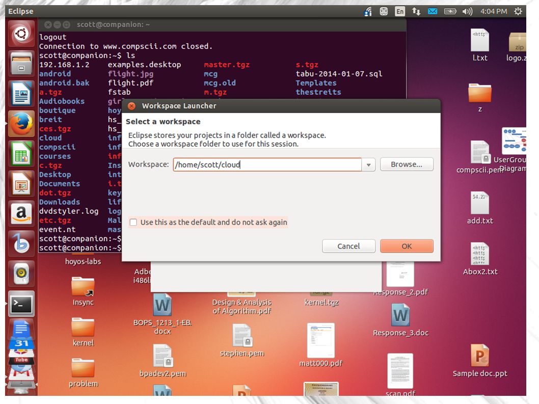Click 'master.tgz' in terminal listing
539x404 pixels.
[227, 65]
